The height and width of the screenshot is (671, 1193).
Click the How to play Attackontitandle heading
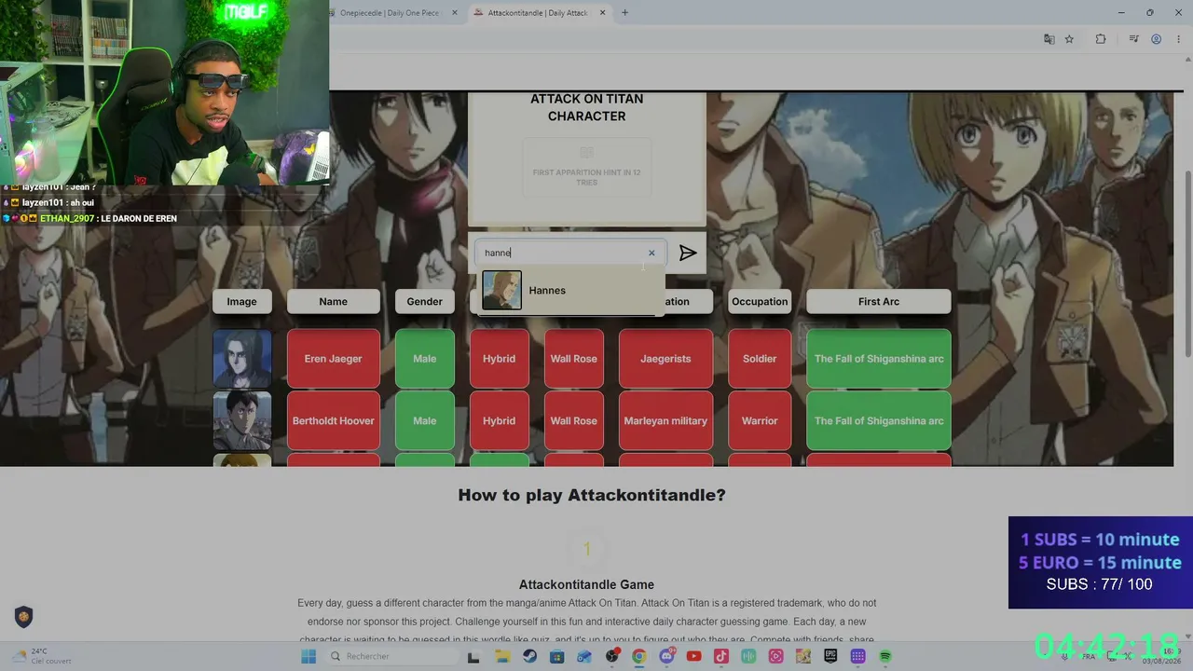592,495
